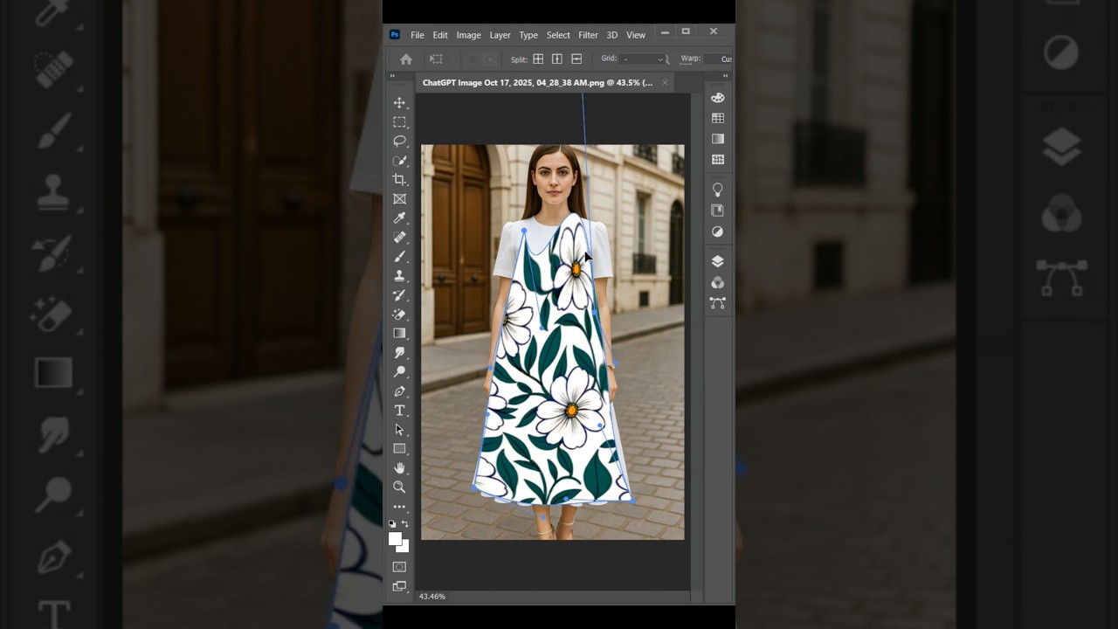Select the Quick Selection tool
The width and height of the screenshot is (1118, 629).
[399, 161]
